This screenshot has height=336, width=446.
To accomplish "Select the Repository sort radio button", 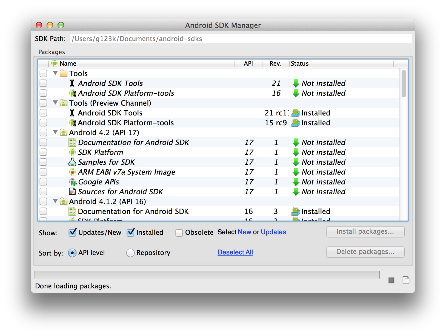I will [x=130, y=253].
